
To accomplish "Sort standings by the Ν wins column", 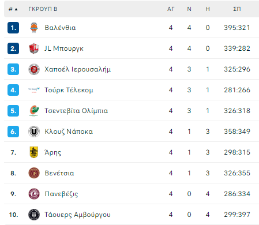I will (189, 9).
